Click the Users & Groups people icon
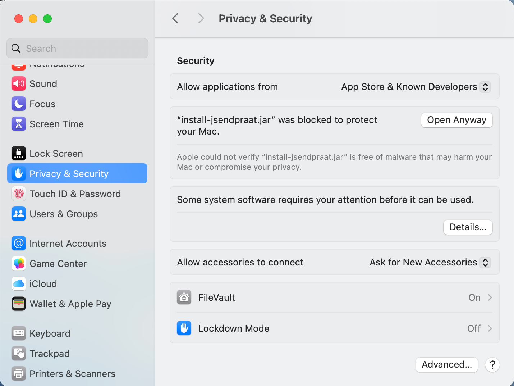This screenshot has width=514, height=386. [19, 214]
